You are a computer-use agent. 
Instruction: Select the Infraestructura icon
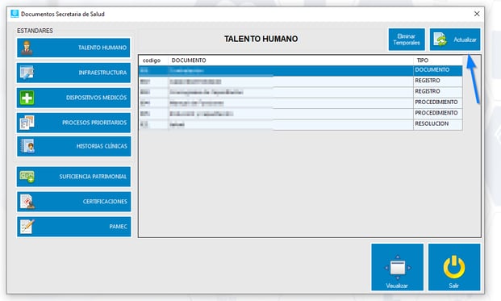coord(27,73)
